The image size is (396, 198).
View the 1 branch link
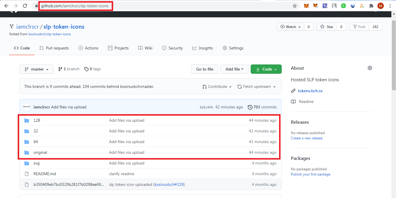pos(69,69)
